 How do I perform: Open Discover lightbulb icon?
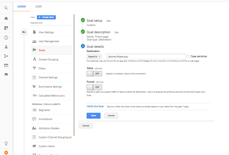[6, 143]
